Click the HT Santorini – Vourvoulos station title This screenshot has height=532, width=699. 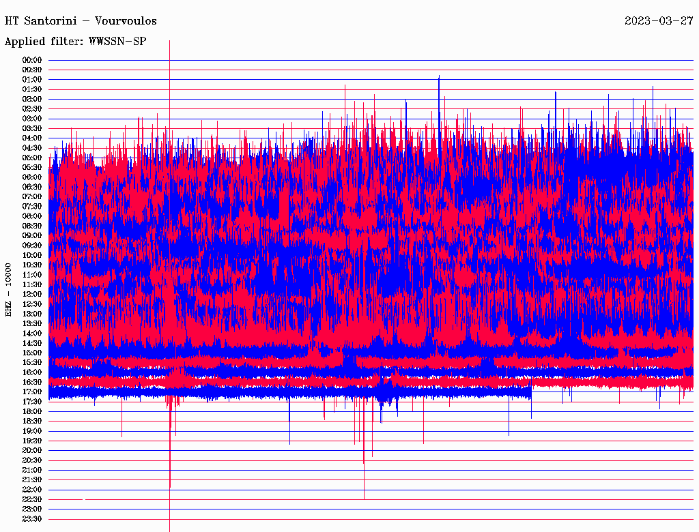pyautogui.click(x=81, y=20)
